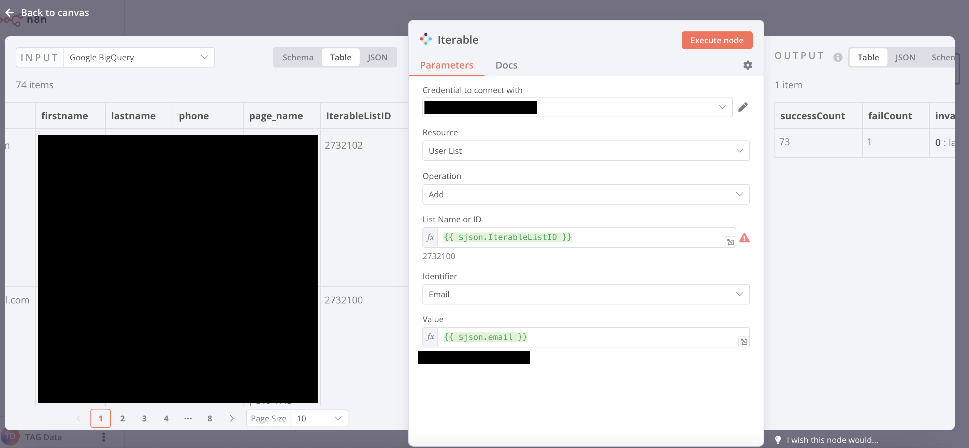This screenshot has width=969, height=448.
Task: Switch input view to JSON
Action: click(x=377, y=58)
